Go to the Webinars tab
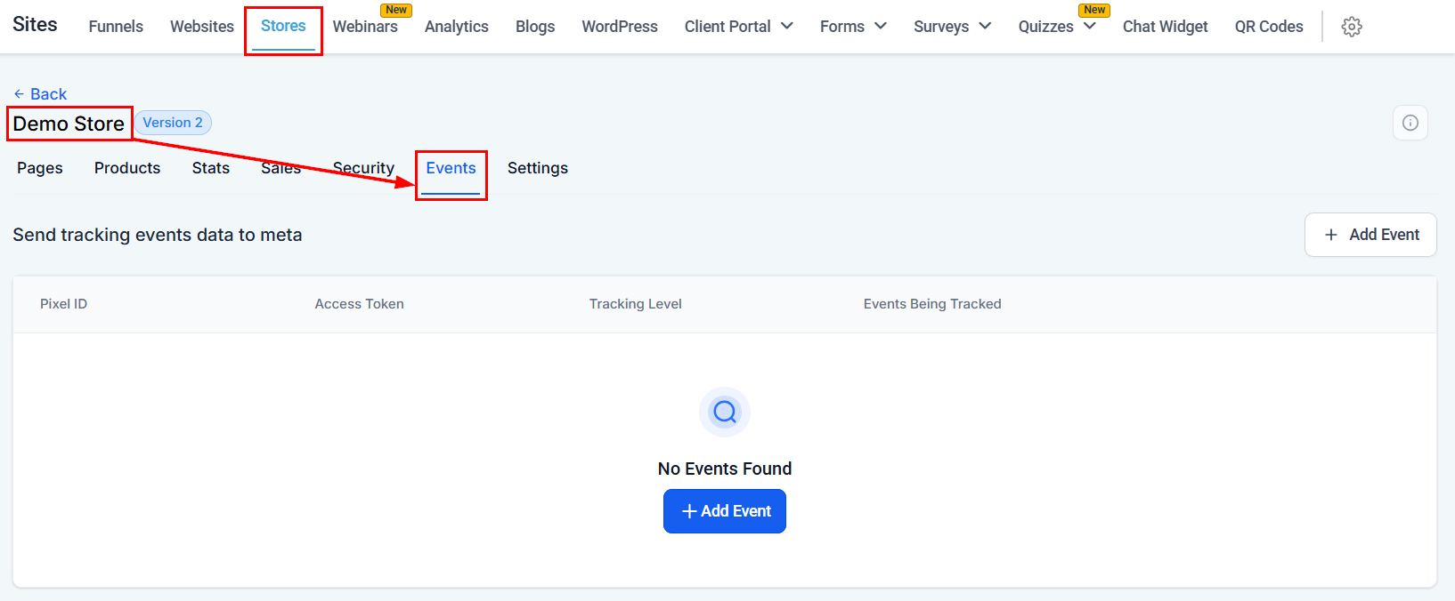The width and height of the screenshot is (1455, 601). coord(365,27)
